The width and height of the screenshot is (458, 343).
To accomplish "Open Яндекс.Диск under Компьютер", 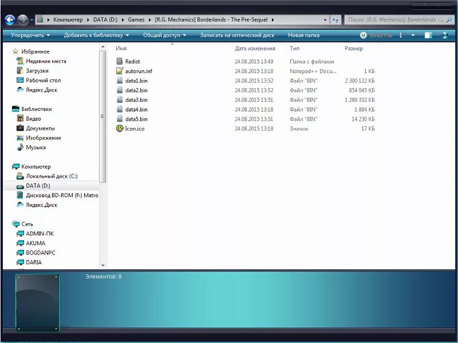I will pyautogui.click(x=37, y=205).
